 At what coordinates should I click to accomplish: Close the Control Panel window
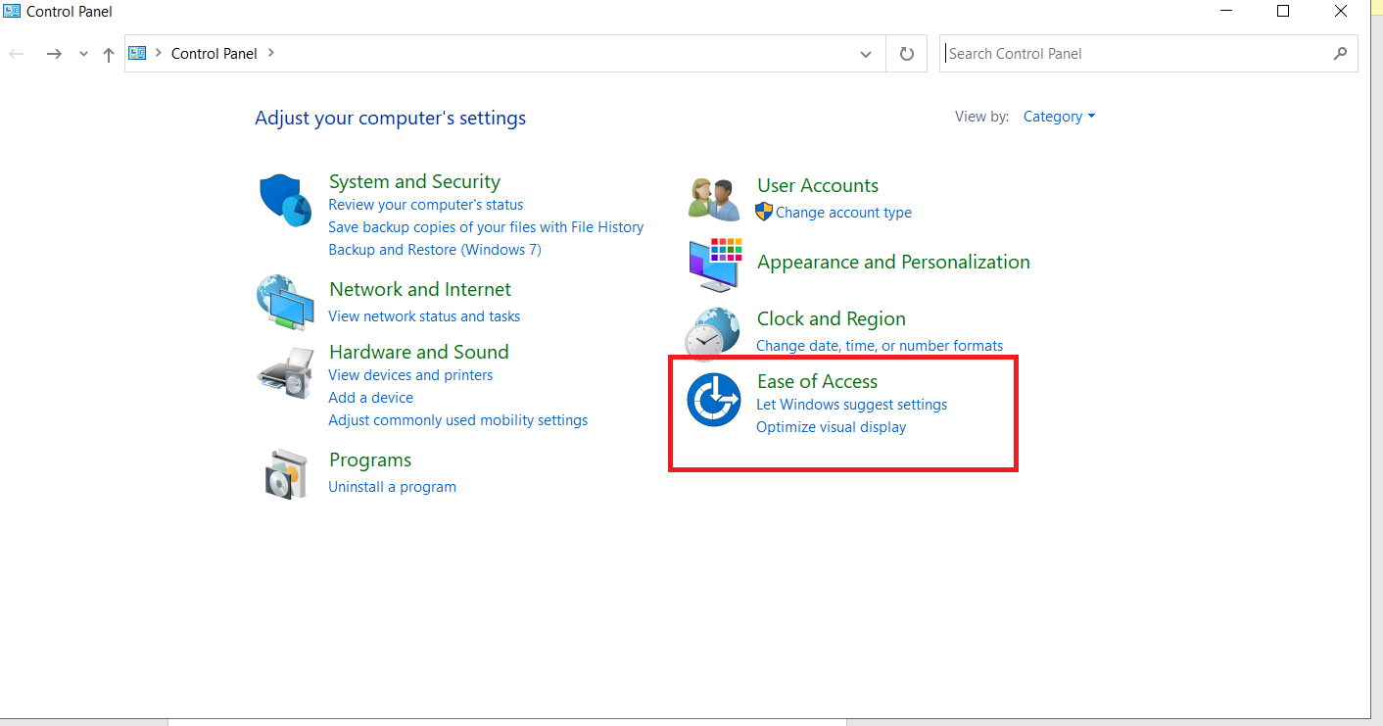pos(1341,12)
